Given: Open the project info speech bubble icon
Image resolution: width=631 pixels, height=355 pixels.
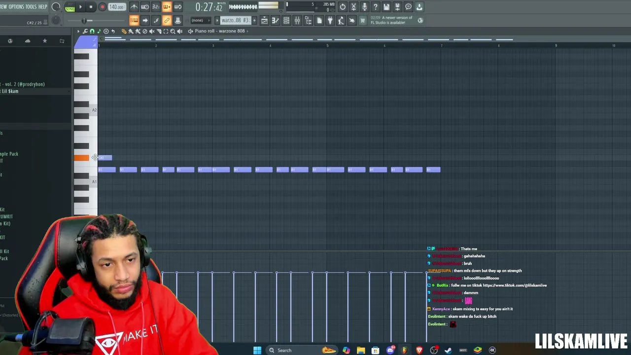Looking at the screenshot, I should (408, 7).
